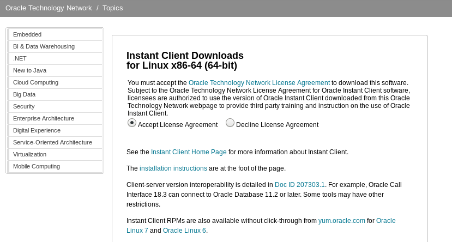Open Oracle Technology Network breadcrumb link
This screenshot has width=452, height=242.
tap(49, 8)
